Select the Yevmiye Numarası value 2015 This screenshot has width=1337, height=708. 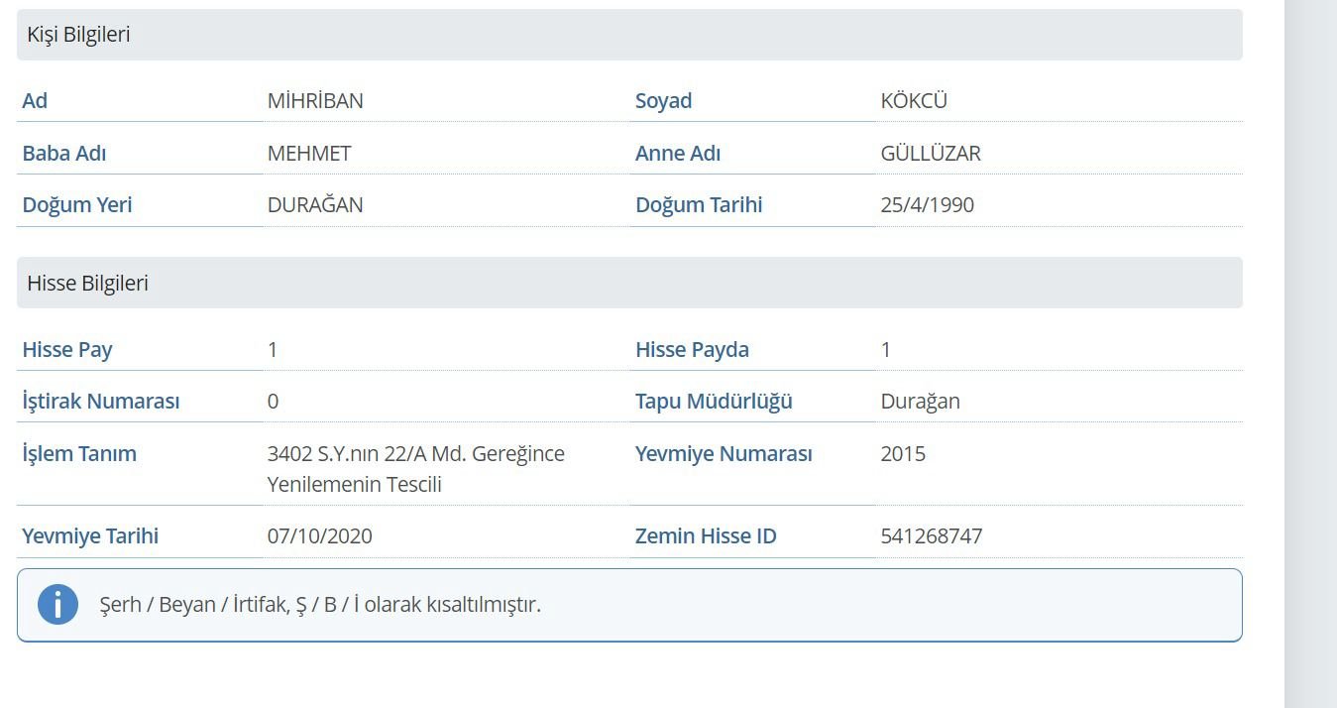903,454
